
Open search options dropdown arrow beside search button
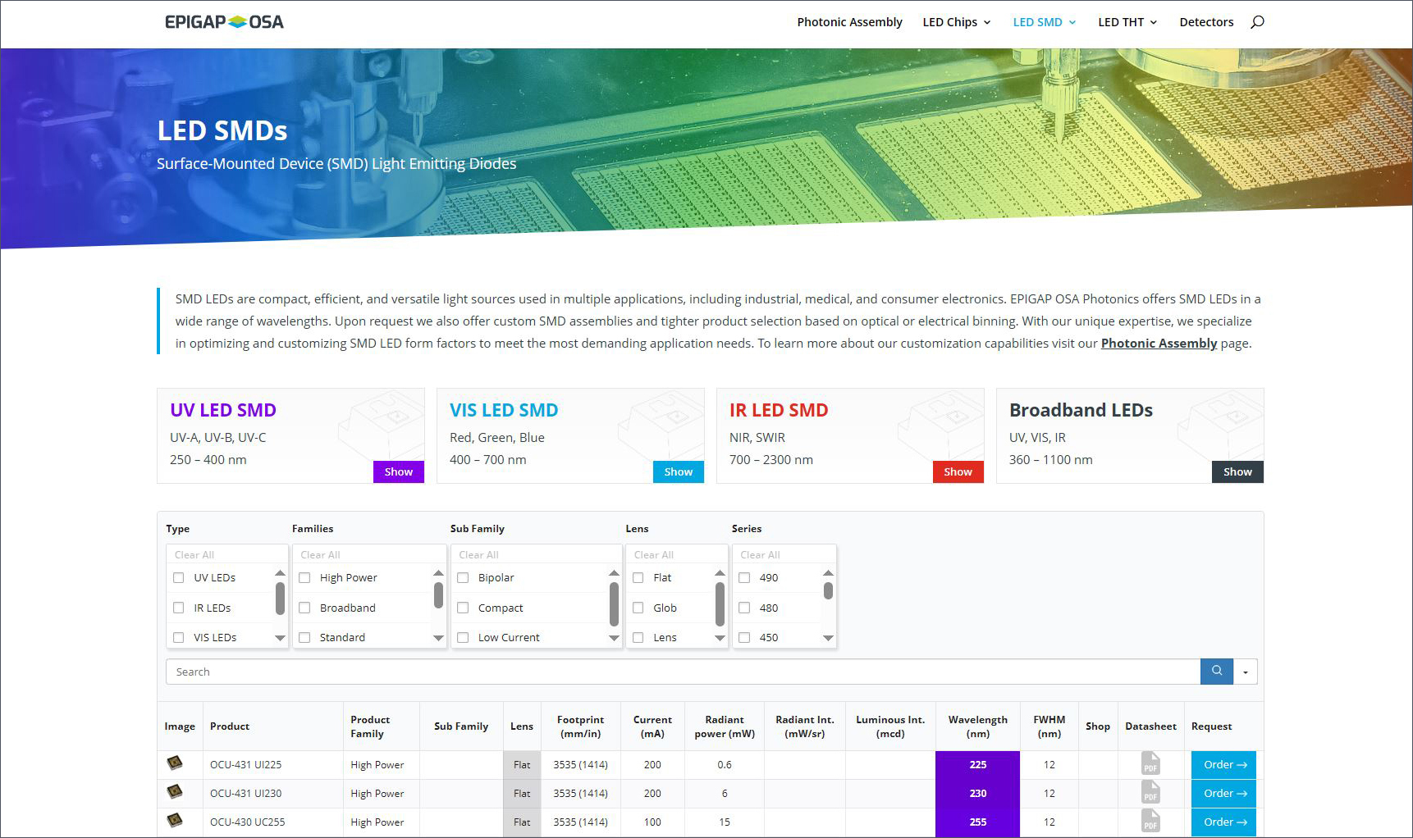tap(1245, 672)
